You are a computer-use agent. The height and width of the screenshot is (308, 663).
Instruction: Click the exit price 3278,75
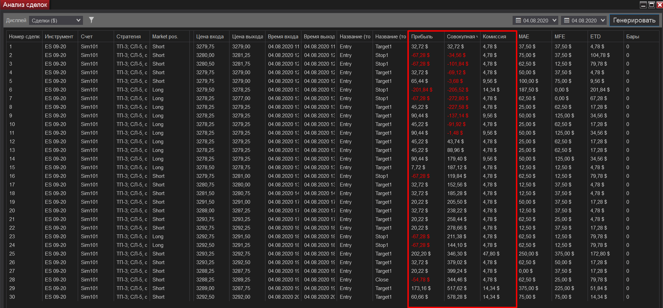[241, 167]
